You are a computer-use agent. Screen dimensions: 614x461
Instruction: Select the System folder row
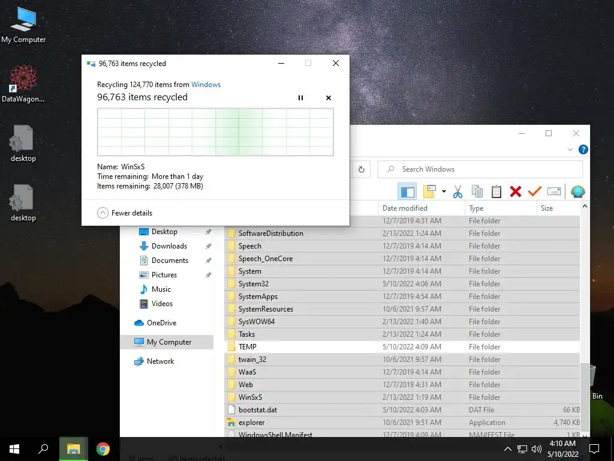click(403, 271)
